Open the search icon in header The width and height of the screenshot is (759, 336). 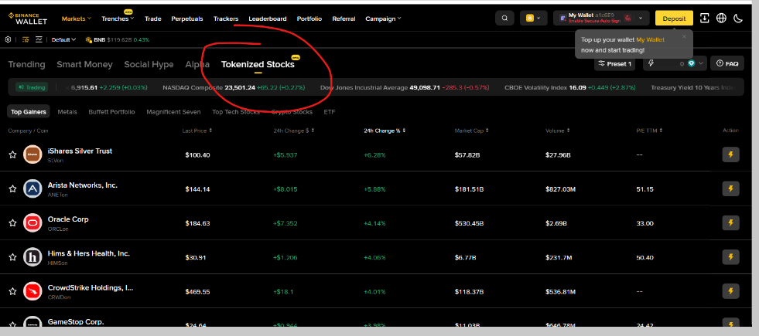pos(504,19)
